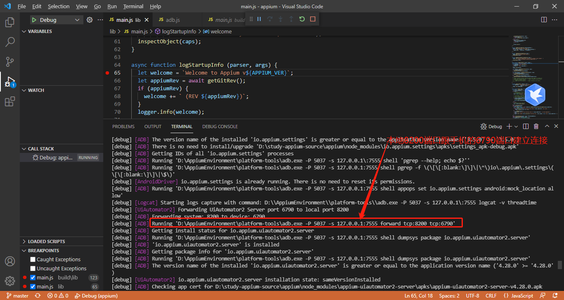Enable Caught Exceptions breakpoint checkbox
Image resolution: width=564 pixels, height=300 pixels.
pyautogui.click(x=33, y=260)
